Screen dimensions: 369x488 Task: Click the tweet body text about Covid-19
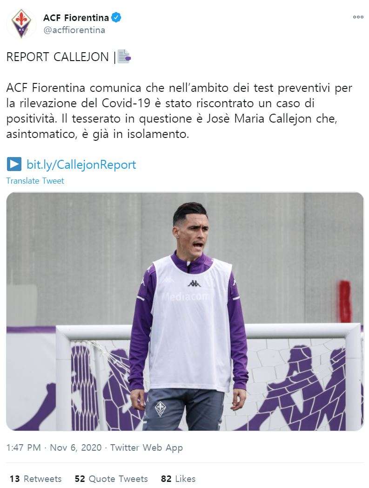[x=179, y=111]
